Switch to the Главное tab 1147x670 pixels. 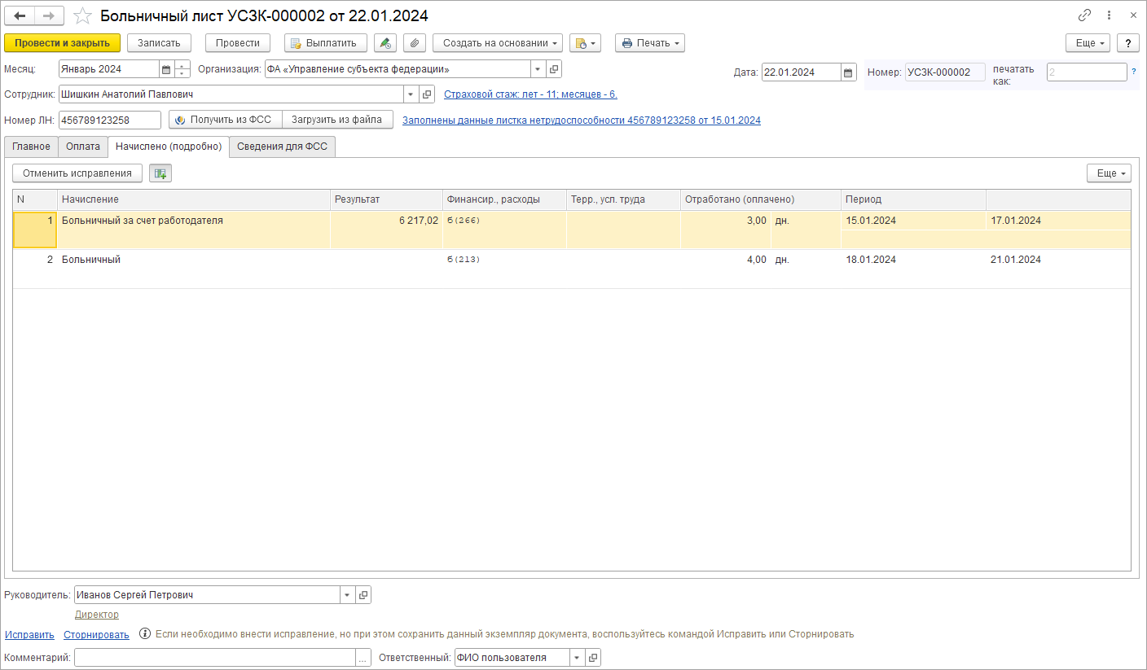pos(31,147)
